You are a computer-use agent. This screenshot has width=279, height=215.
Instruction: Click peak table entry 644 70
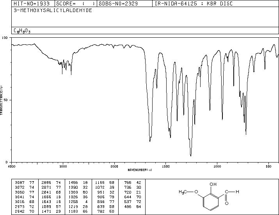(x=133, y=197)
